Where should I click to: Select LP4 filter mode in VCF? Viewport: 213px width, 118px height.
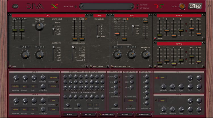(138, 25)
